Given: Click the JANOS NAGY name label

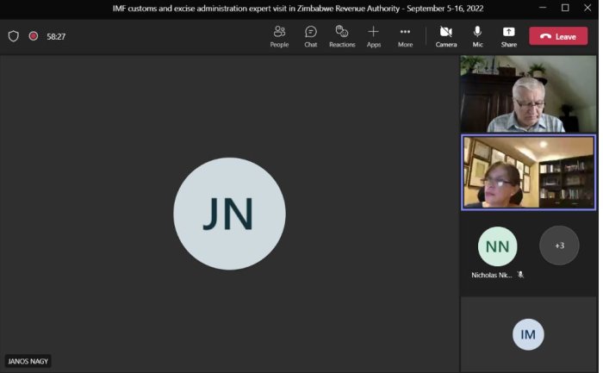Looking at the screenshot, I should (28, 361).
